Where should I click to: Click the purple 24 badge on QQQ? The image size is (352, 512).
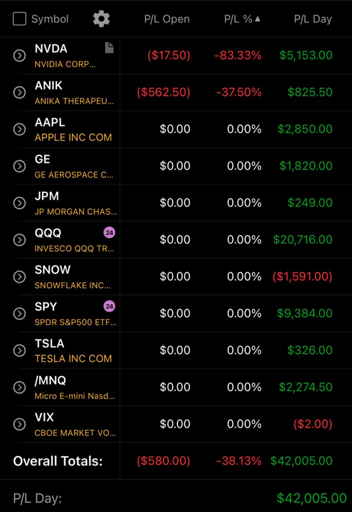click(109, 233)
